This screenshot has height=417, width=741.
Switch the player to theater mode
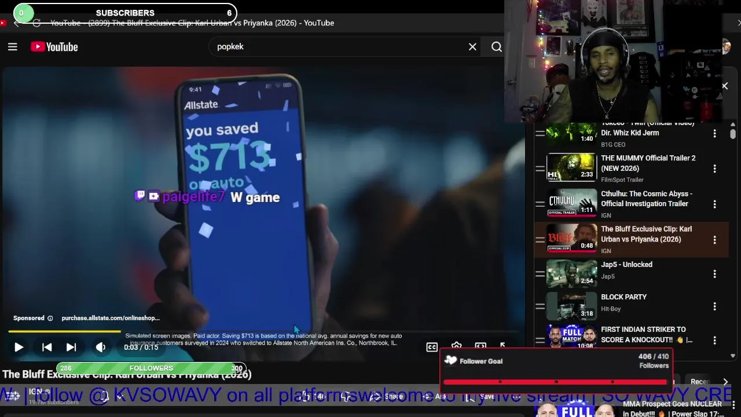(480, 346)
